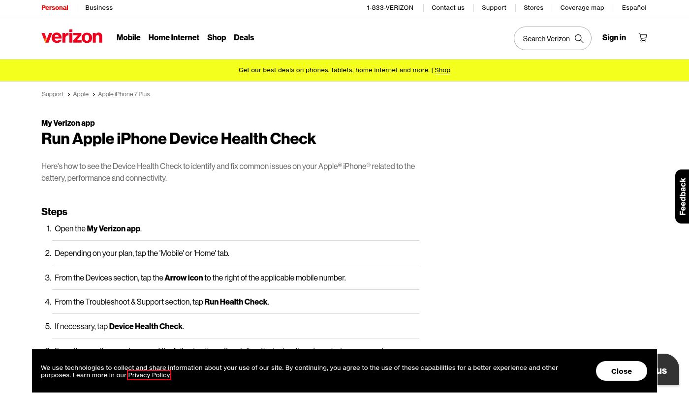Focus the Search Verizon field
Viewport: 689px width, 393px height.
click(545, 39)
